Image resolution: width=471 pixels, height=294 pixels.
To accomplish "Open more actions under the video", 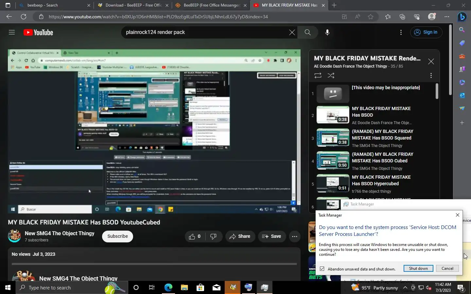I will tap(294, 237).
